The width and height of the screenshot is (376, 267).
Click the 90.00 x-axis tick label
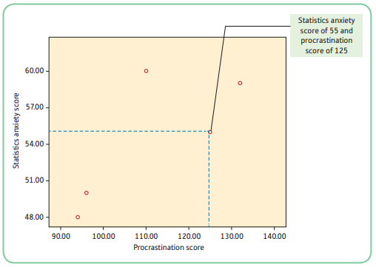coord(61,236)
